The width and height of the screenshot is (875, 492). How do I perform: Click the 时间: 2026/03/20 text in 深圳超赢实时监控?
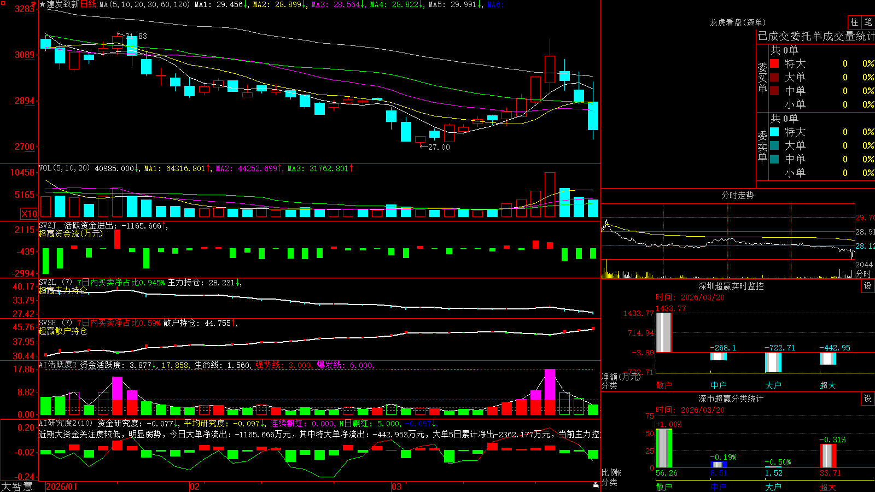pyautogui.click(x=690, y=297)
